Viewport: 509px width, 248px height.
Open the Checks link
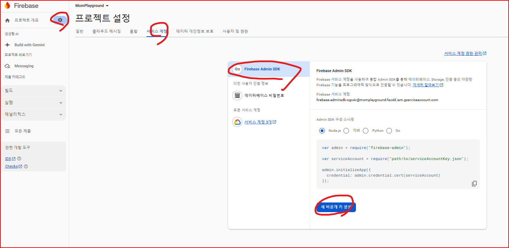11,166
